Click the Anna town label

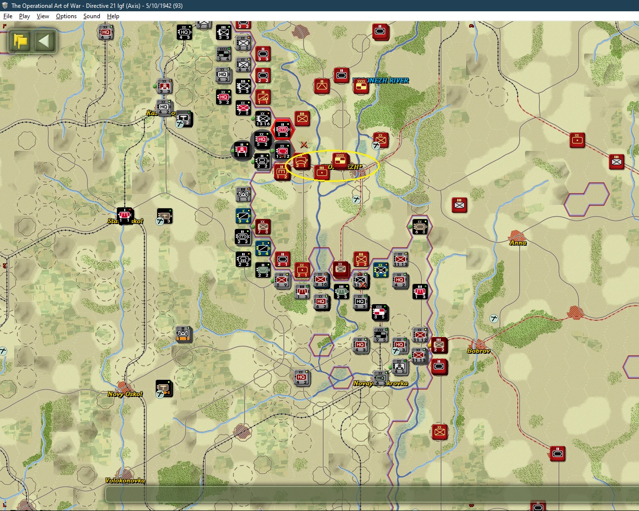(518, 243)
